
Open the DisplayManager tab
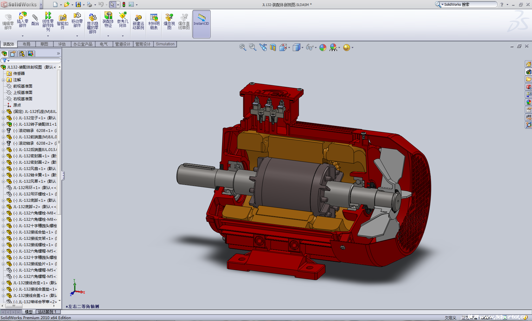click(31, 54)
